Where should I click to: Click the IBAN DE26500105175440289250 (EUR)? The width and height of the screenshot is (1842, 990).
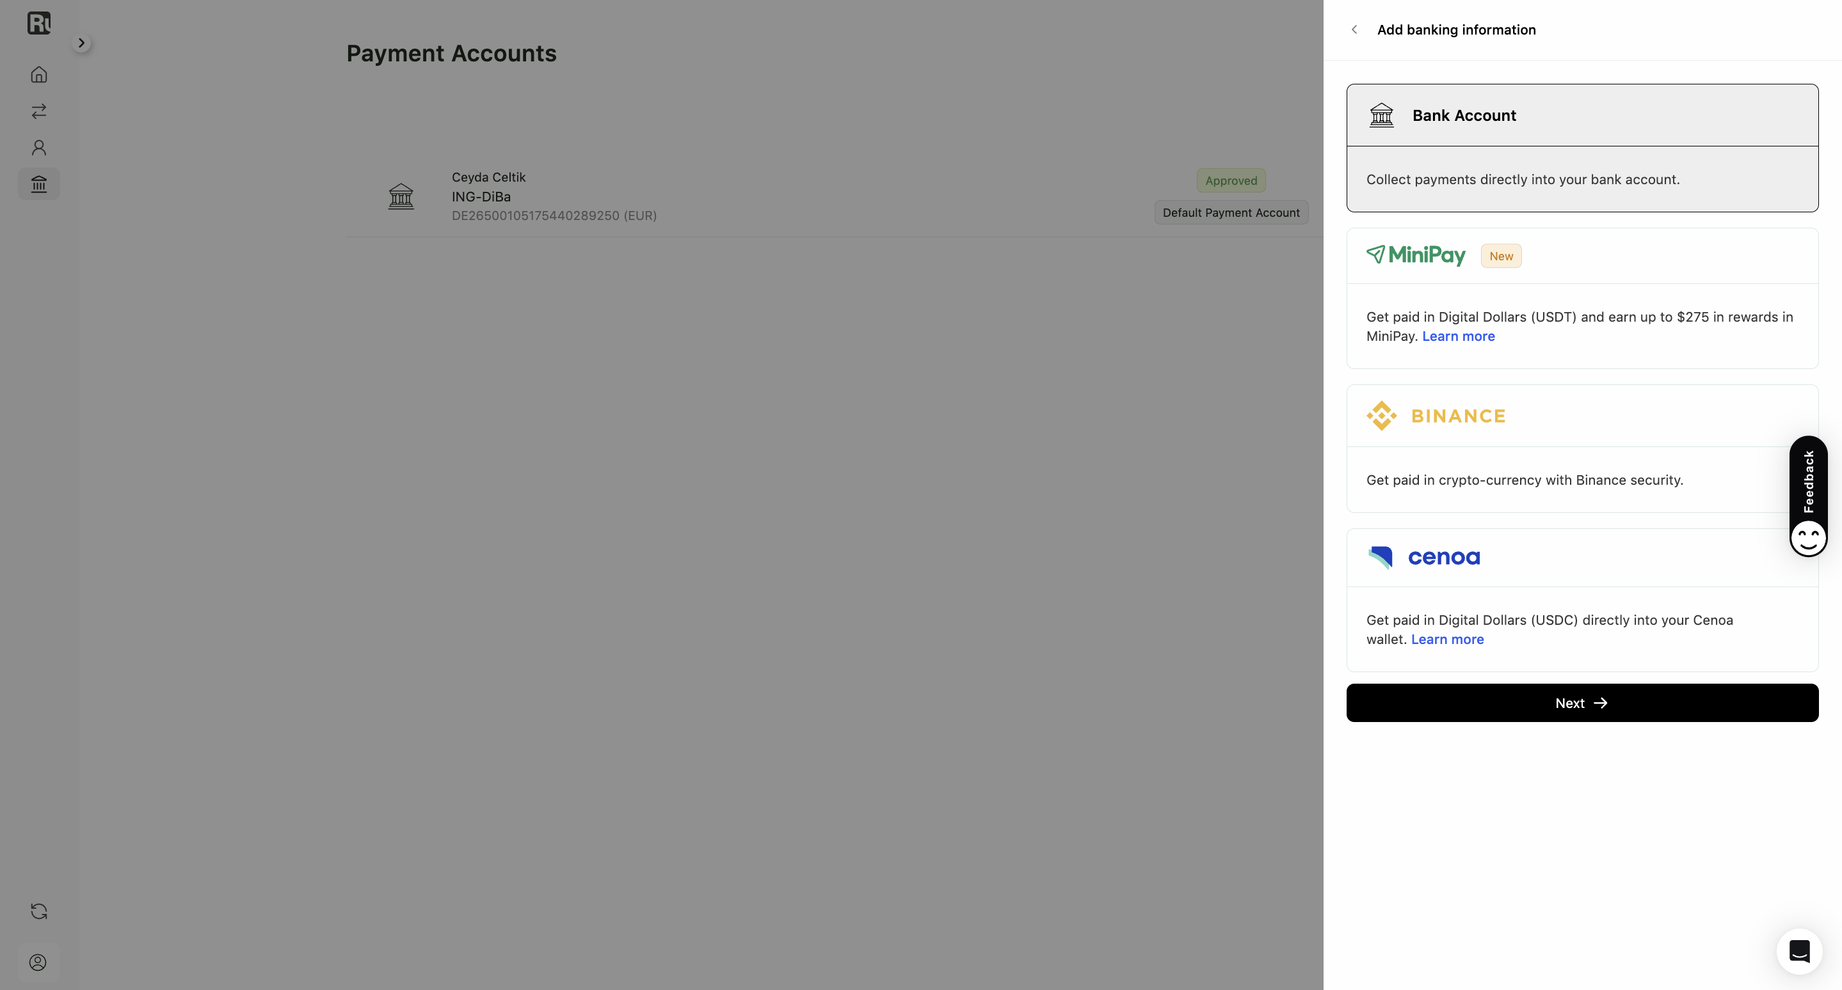tap(554, 216)
